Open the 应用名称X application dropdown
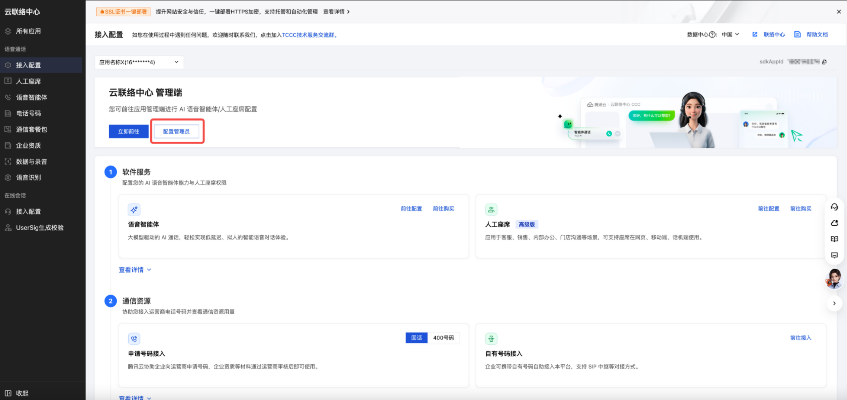Viewport: 847px width, 400px height. click(139, 62)
